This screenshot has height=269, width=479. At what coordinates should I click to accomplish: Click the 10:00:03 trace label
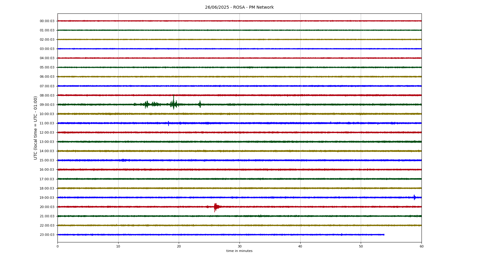pyautogui.click(x=47, y=114)
